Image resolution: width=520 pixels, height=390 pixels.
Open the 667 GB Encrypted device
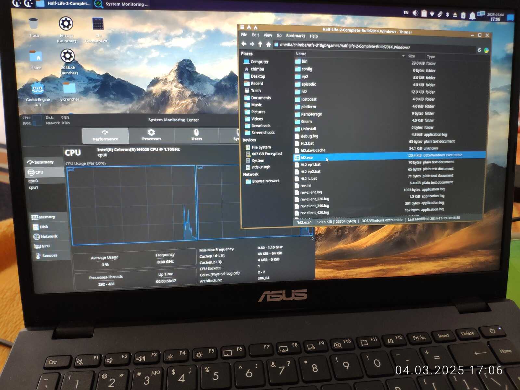[266, 154]
